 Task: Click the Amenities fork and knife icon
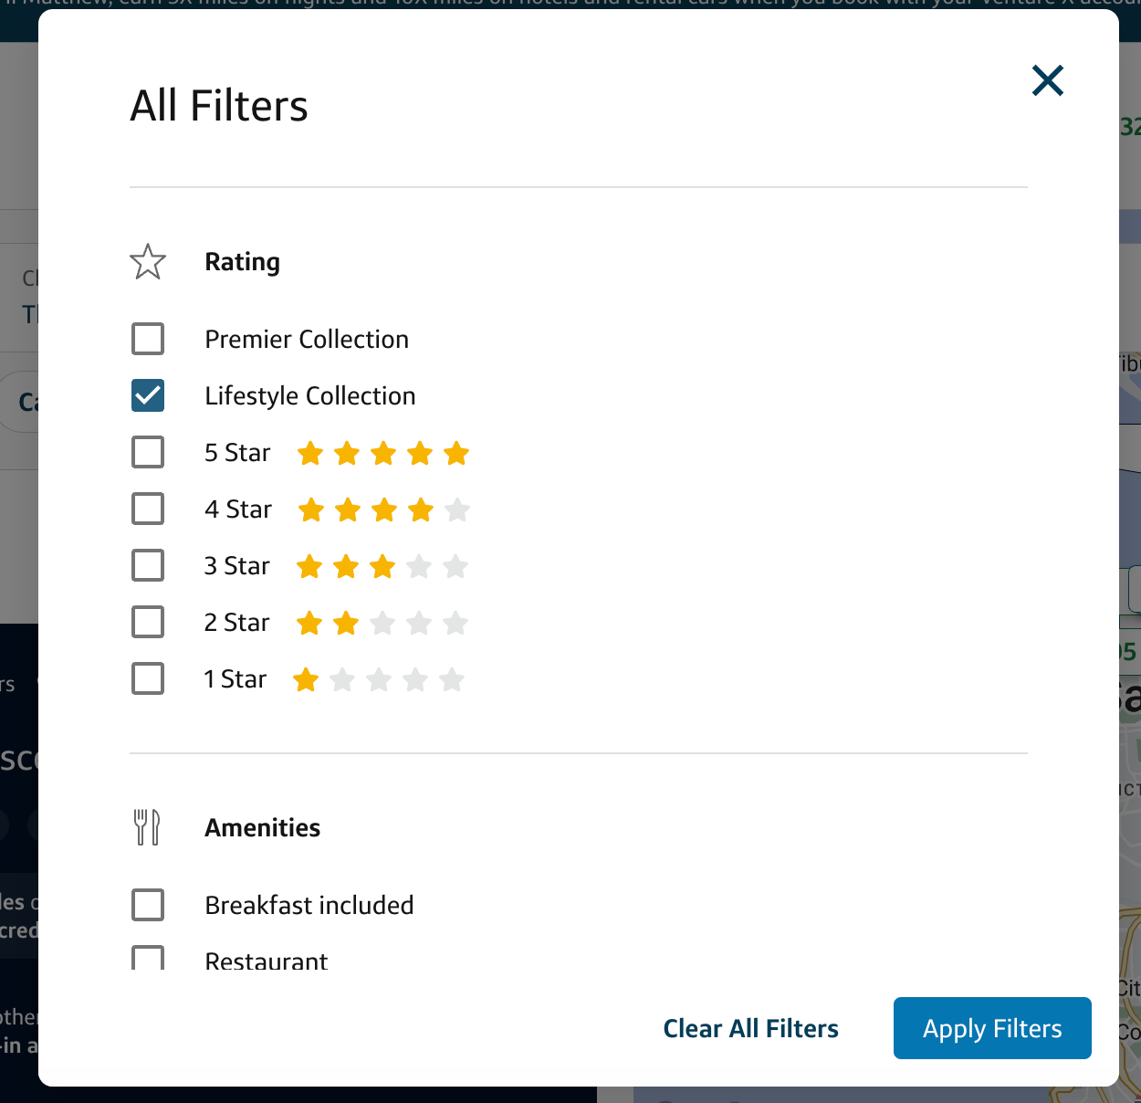(147, 827)
